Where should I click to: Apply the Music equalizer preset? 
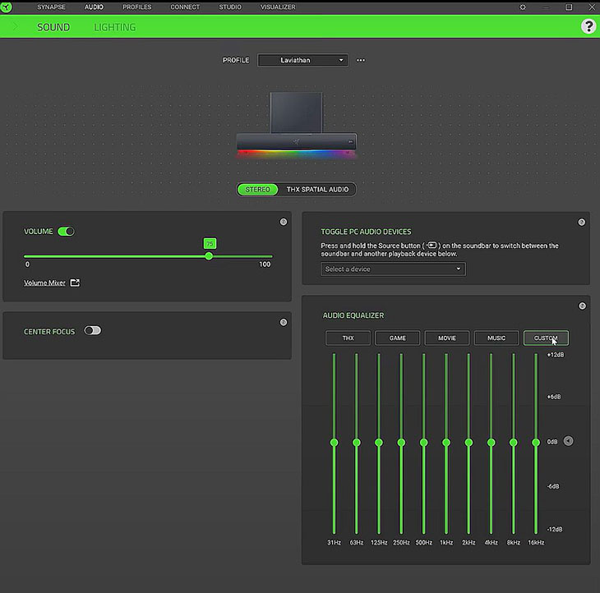click(x=496, y=338)
